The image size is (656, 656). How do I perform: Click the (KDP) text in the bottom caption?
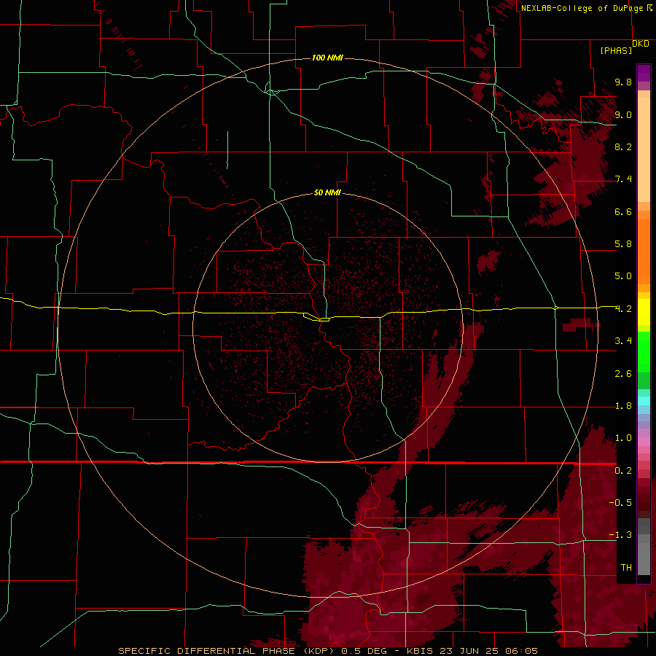(x=319, y=651)
